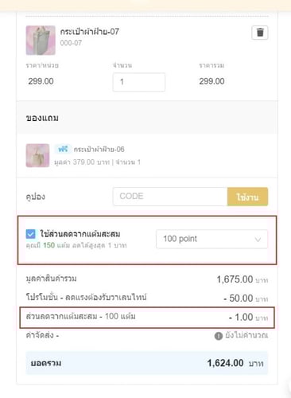Viewport: 291px width, 398px height.
Task: Click the กระเป๋าผ้าฝ้าย-06 gift name
Action: pyautogui.click(x=99, y=150)
